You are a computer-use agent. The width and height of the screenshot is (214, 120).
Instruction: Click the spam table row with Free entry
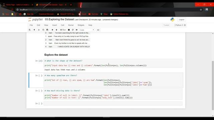tap(67, 36)
